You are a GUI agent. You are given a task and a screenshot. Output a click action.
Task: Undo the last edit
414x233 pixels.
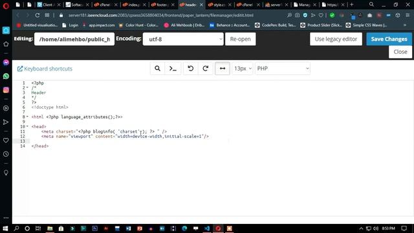tap(190, 69)
